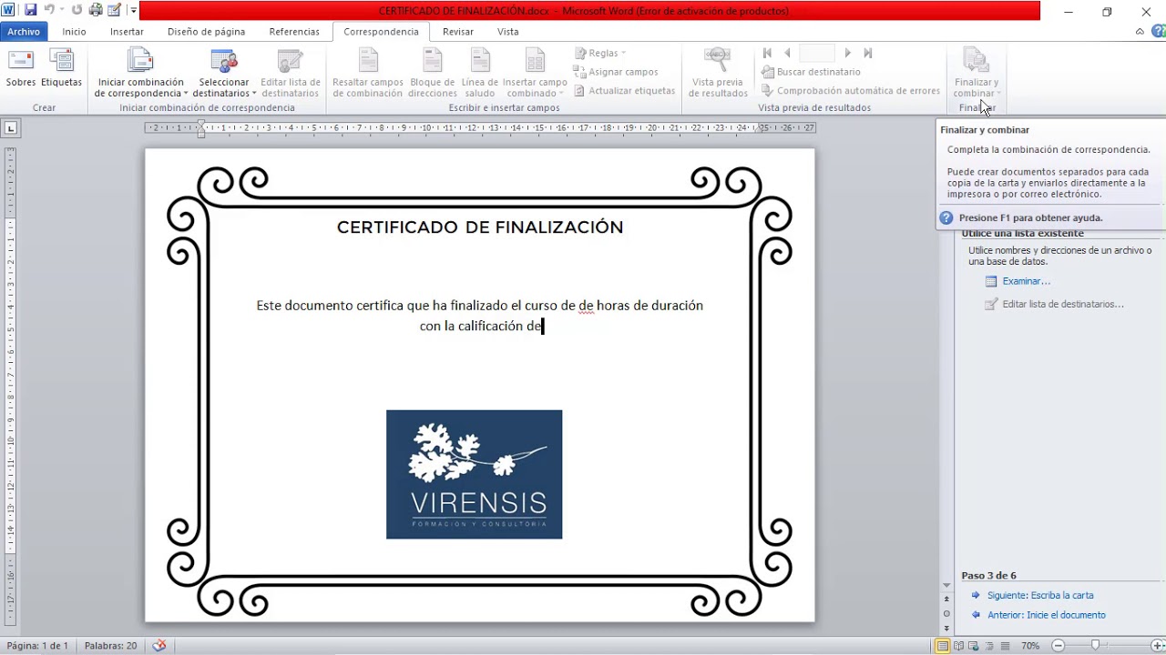Switch to the Vista tab
Image resolution: width=1166 pixels, height=655 pixels.
coord(508,31)
